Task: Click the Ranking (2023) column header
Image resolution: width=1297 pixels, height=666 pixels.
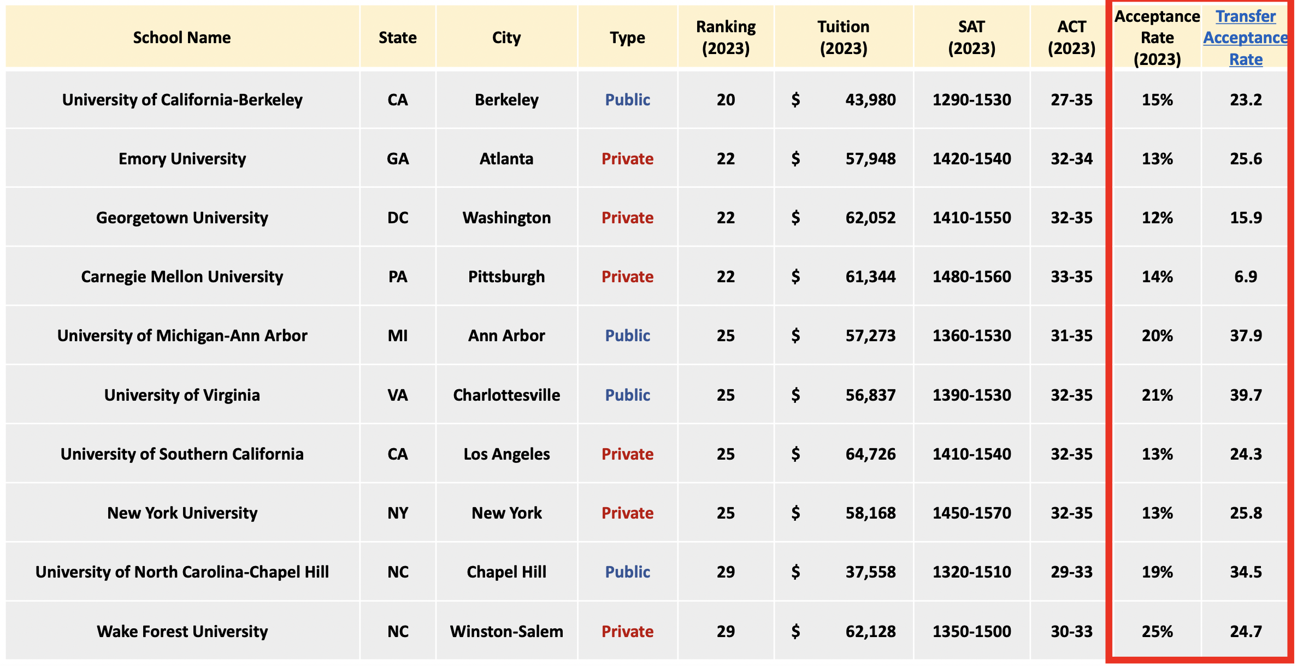Action: (726, 38)
